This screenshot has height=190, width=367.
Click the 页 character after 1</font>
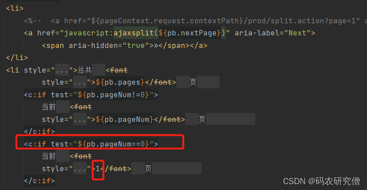[x=148, y=168]
